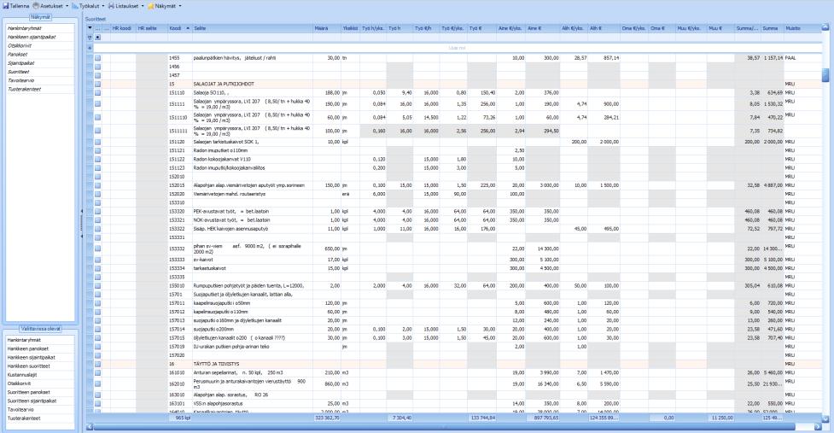Click the Tallenna button label
The height and width of the screenshot is (433, 834).
19,6
